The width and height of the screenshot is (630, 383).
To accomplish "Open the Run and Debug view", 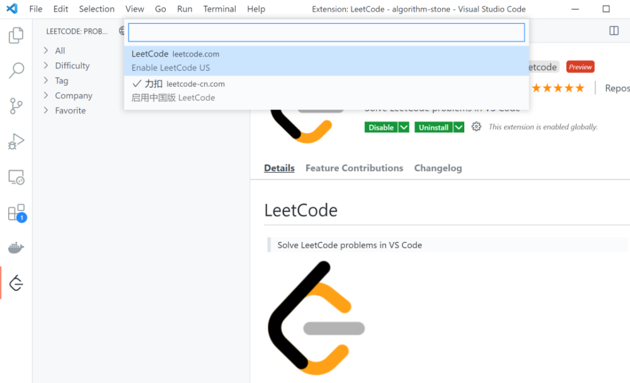I will pyautogui.click(x=16, y=141).
